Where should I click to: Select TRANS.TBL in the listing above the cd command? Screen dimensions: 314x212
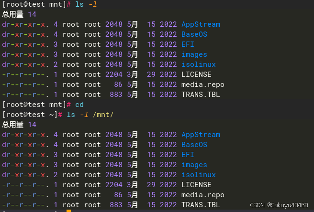coord(201,95)
